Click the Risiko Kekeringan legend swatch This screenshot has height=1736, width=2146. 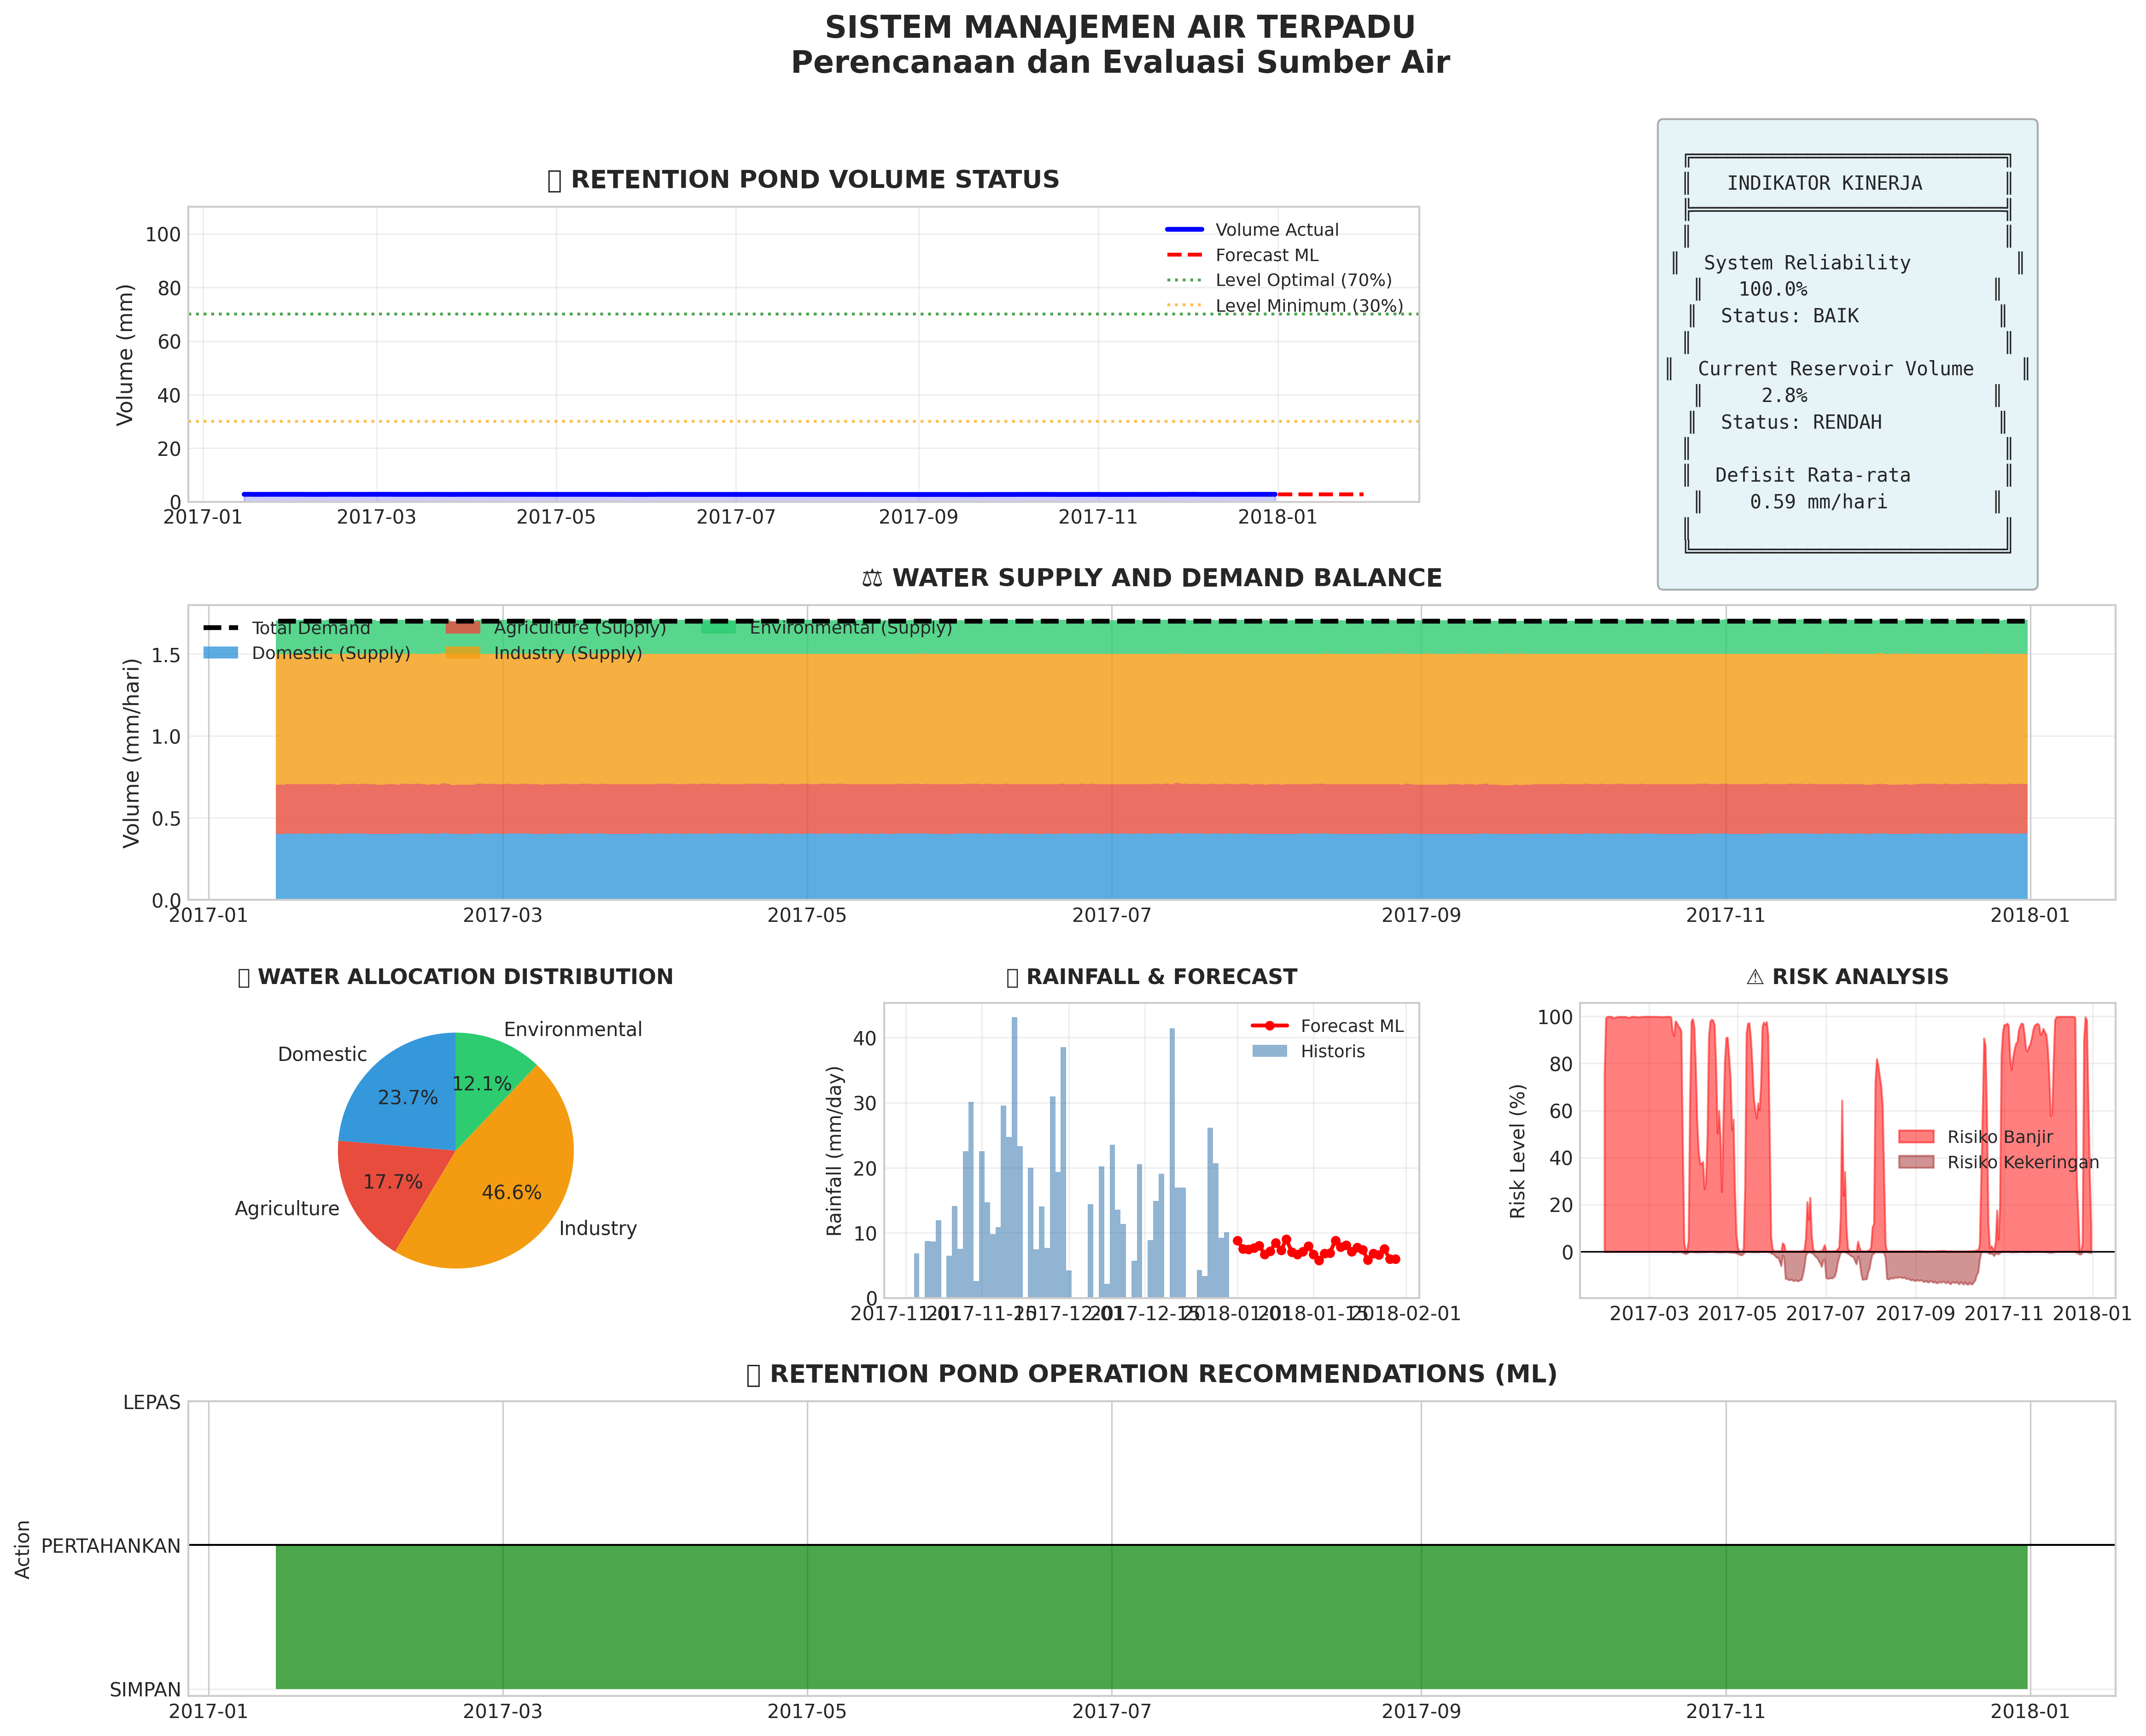[1916, 1162]
